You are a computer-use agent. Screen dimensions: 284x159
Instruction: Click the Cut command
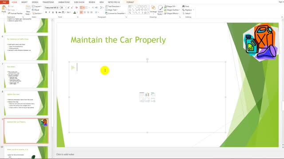click(11, 6)
